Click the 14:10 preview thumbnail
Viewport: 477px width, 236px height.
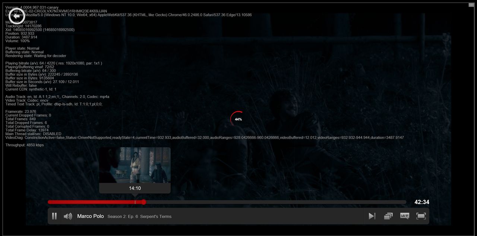135,165
